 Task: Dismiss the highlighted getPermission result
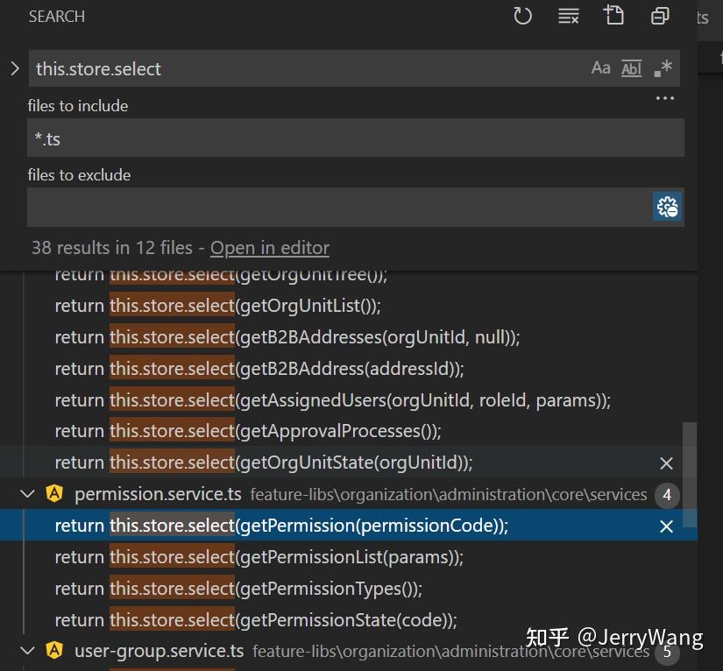tap(666, 526)
